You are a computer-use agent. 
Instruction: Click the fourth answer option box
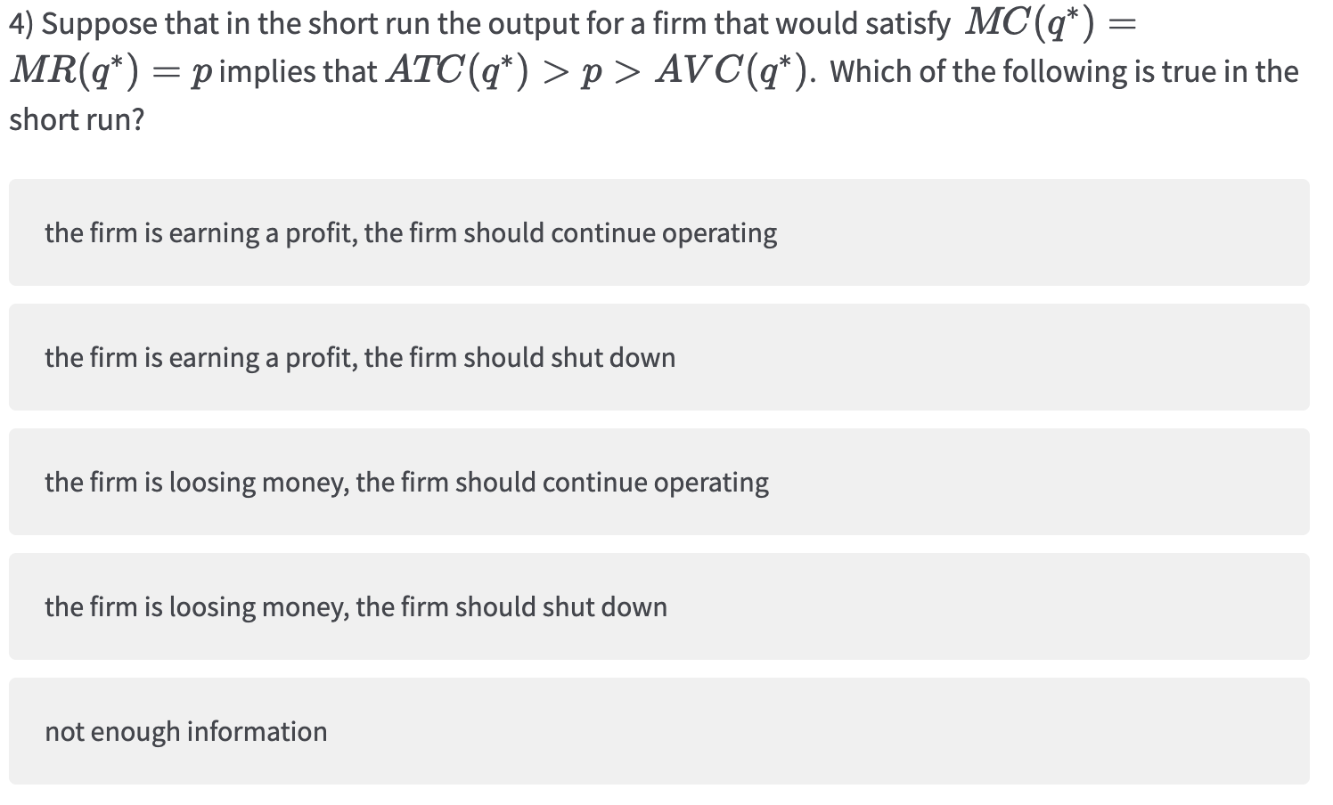pos(658,606)
